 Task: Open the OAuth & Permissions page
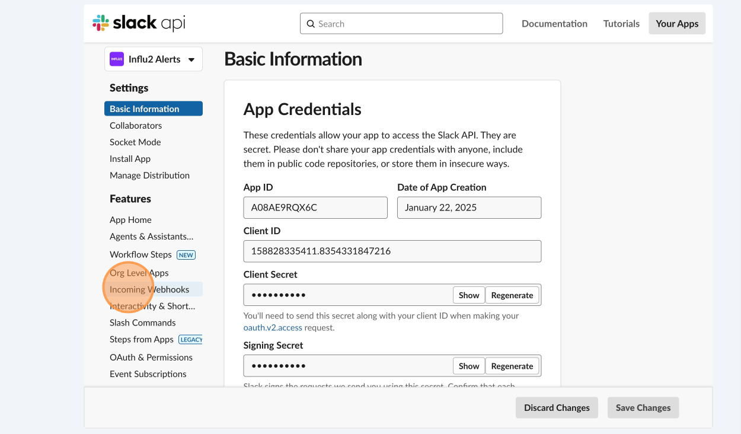151,357
